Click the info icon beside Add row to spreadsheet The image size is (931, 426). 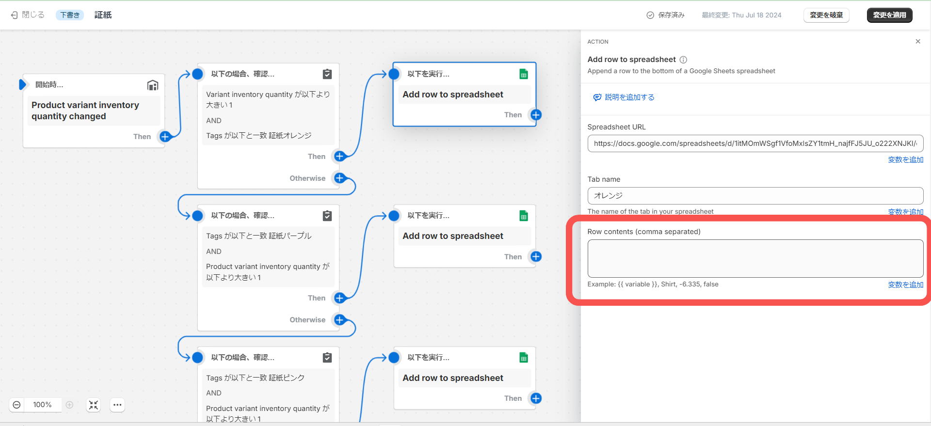[683, 60]
